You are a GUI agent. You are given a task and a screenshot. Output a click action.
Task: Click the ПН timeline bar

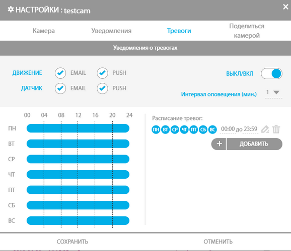click(x=78, y=129)
